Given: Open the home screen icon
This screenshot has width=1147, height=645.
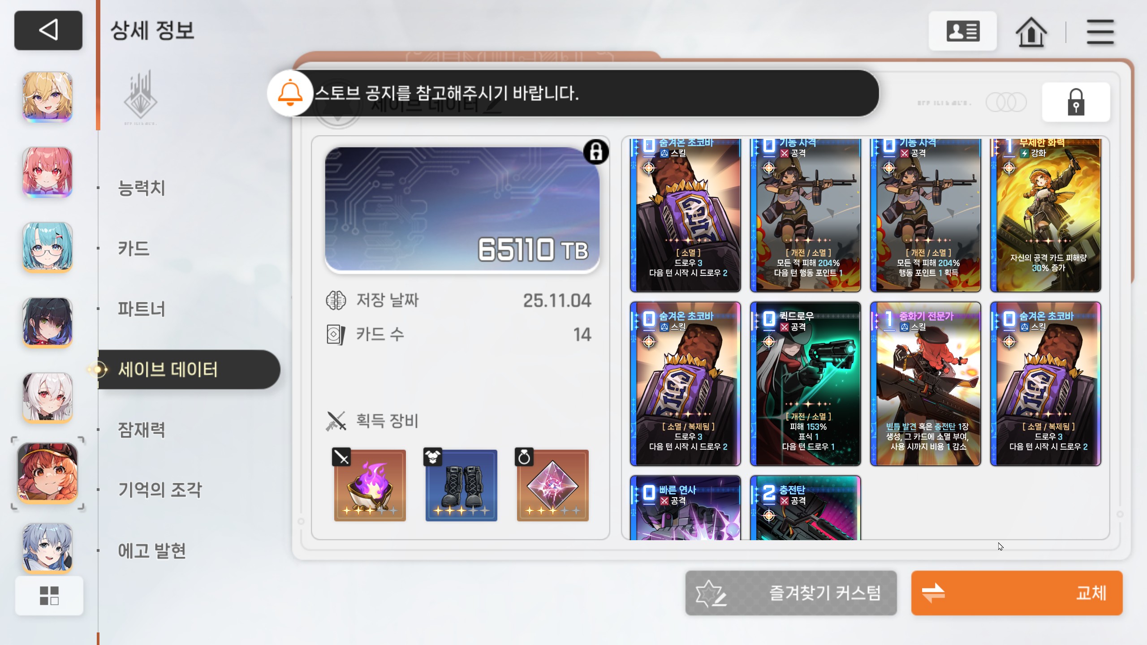Looking at the screenshot, I should click(1031, 32).
